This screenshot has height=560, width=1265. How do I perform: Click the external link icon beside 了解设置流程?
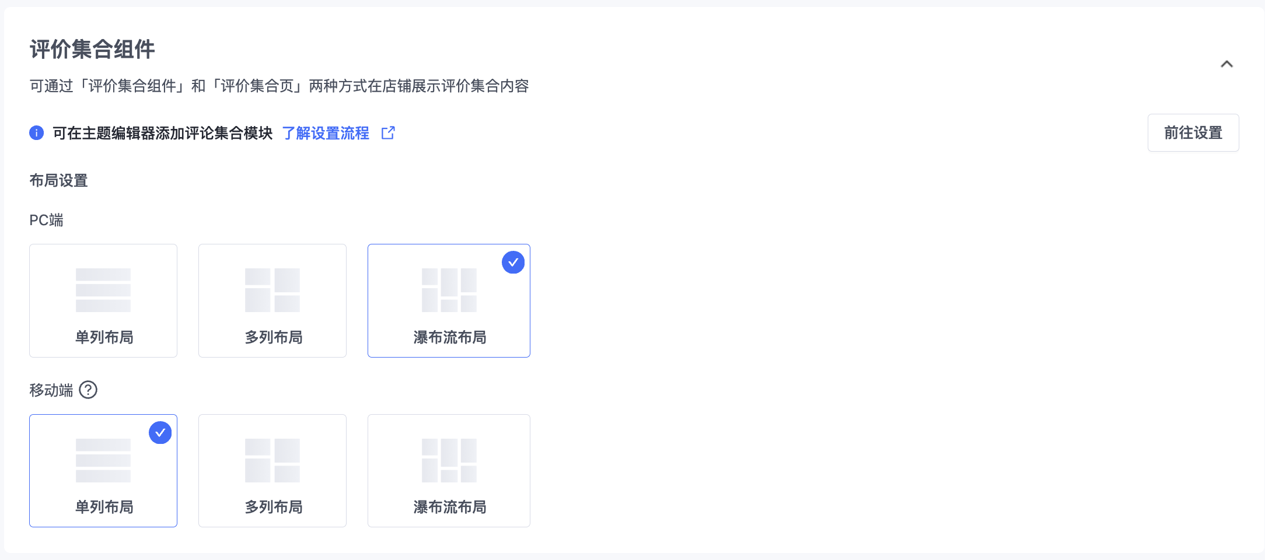(388, 133)
